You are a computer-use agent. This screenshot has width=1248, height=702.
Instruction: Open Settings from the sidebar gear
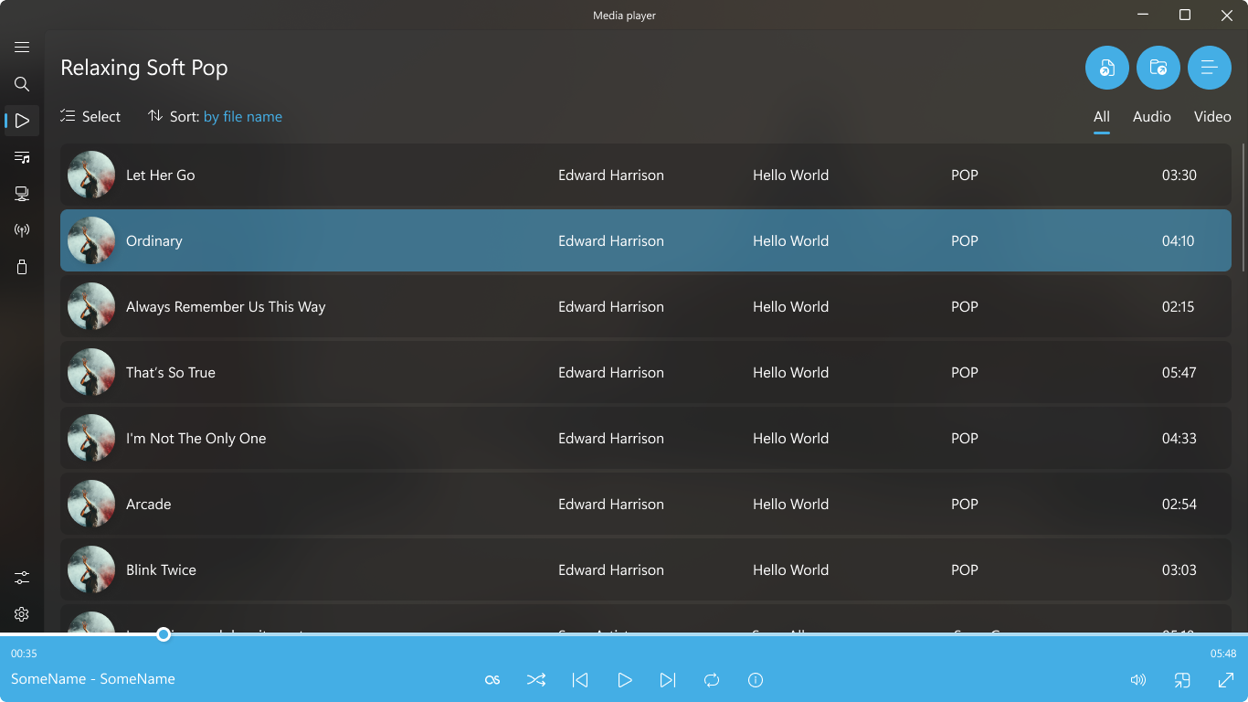[x=22, y=613]
